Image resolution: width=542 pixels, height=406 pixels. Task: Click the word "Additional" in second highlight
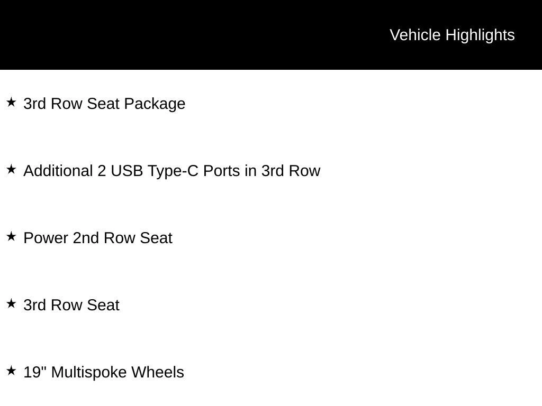(x=58, y=171)
